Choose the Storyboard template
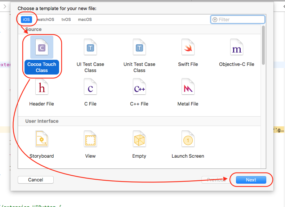 [42, 144]
